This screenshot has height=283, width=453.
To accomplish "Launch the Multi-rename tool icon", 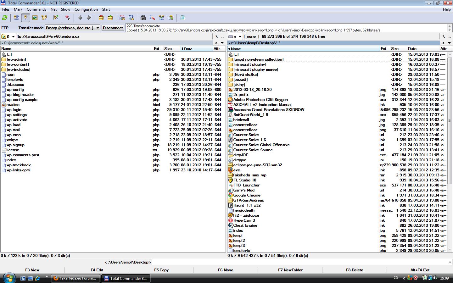I will tap(152, 18).
